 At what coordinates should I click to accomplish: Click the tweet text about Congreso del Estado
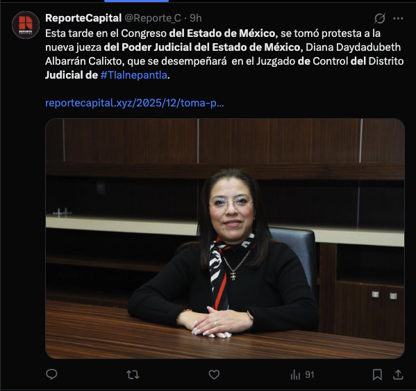[x=224, y=54]
